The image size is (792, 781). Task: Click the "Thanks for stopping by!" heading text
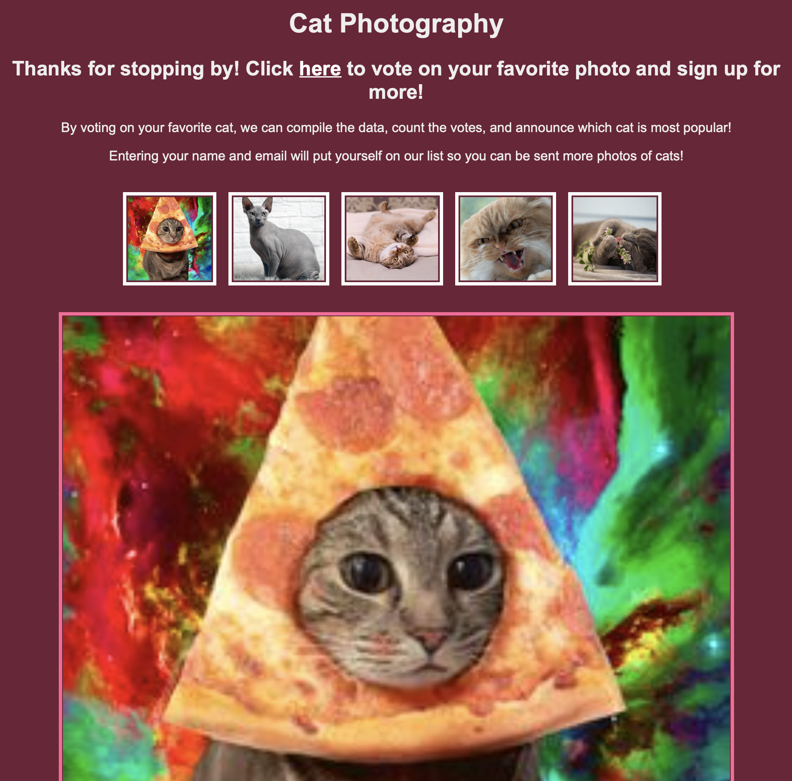tap(126, 69)
